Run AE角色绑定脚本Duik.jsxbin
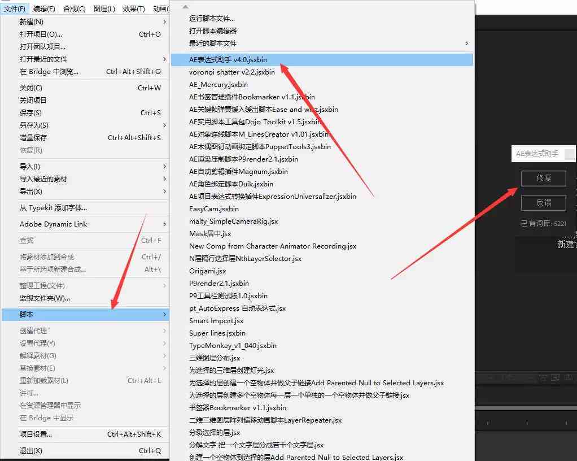 (322, 184)
